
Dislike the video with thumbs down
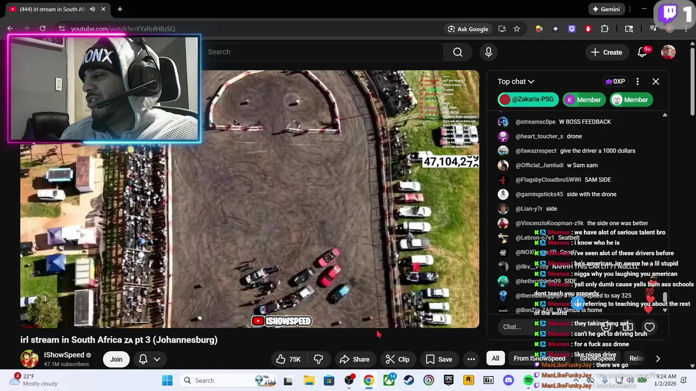(x=319, y=359)
